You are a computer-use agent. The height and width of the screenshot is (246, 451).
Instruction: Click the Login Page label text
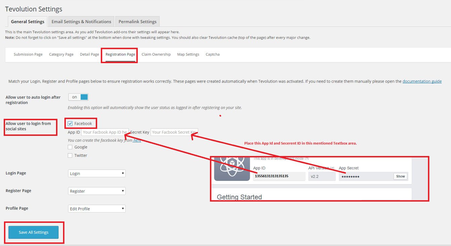(16, 173)
